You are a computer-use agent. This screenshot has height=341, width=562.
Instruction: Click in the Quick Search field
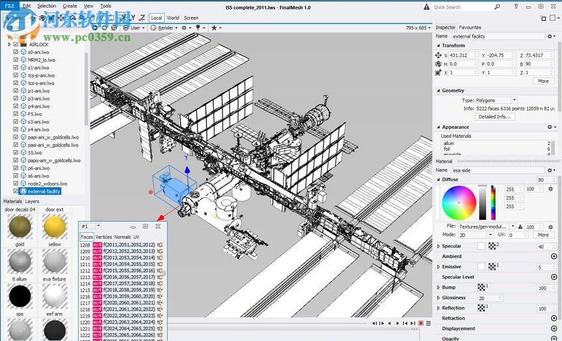462,7
